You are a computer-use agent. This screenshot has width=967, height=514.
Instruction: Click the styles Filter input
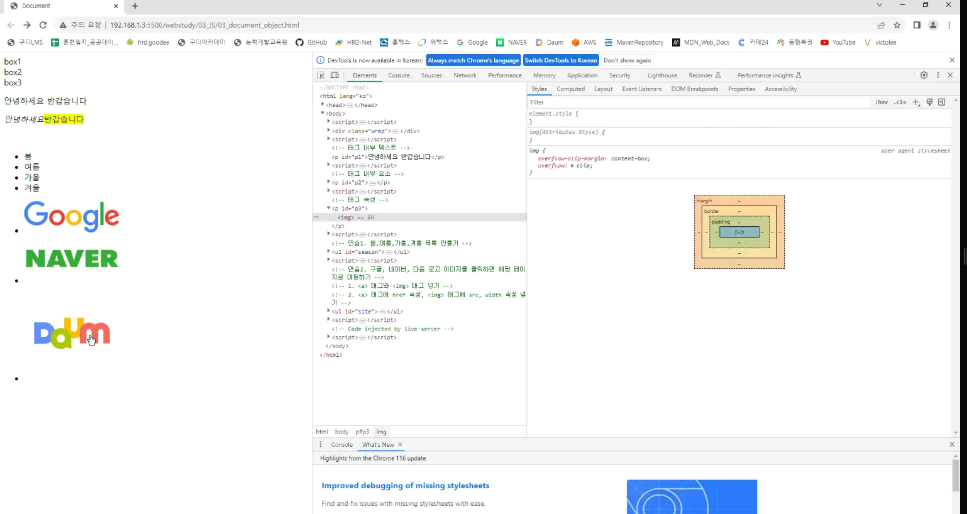click(x=698, y=102)
